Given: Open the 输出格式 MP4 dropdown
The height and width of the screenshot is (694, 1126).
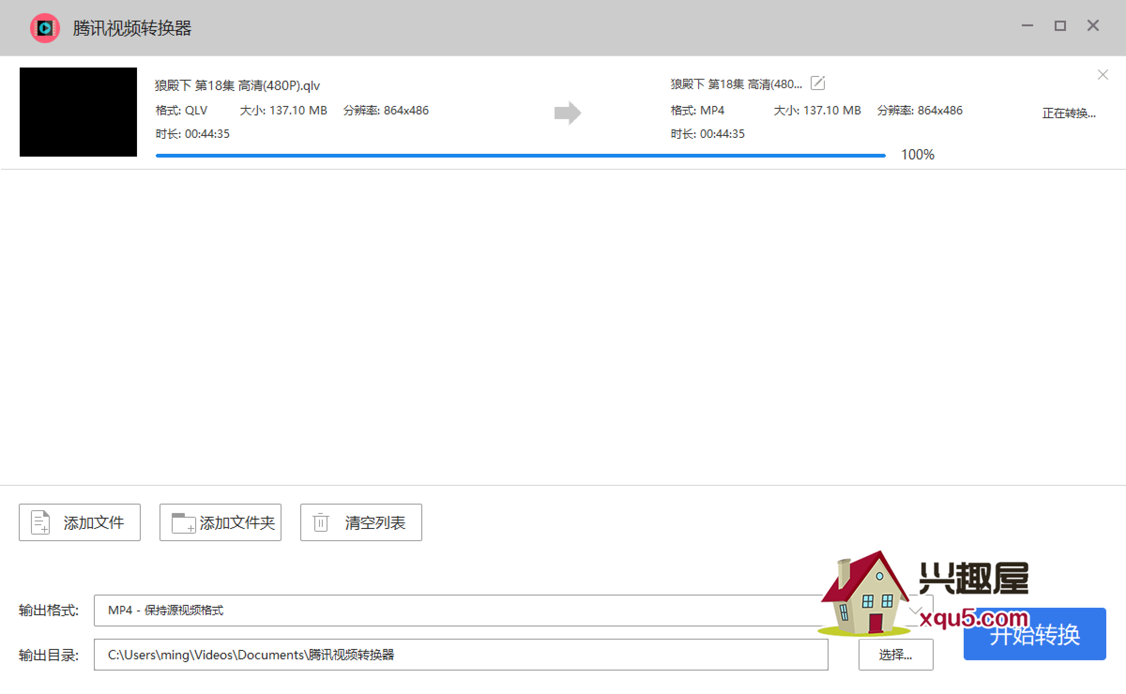Looking at the screenshot, I should point(513,611).
